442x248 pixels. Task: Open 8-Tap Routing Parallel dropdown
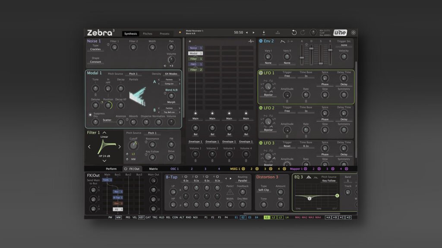(243, 180)
